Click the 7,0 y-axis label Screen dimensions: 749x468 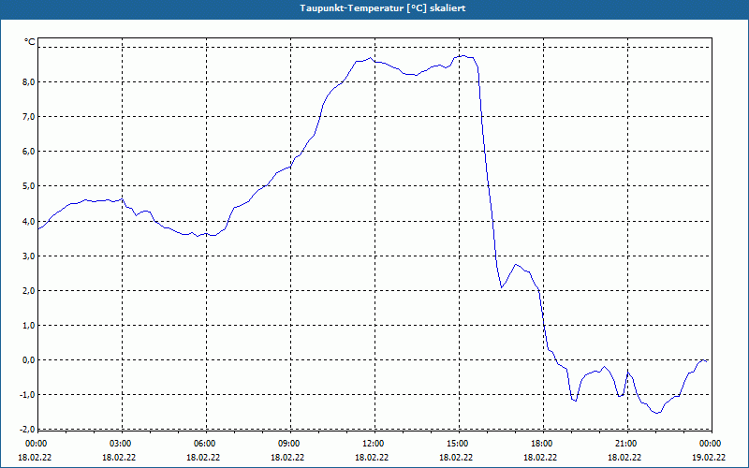pos(28,116)
